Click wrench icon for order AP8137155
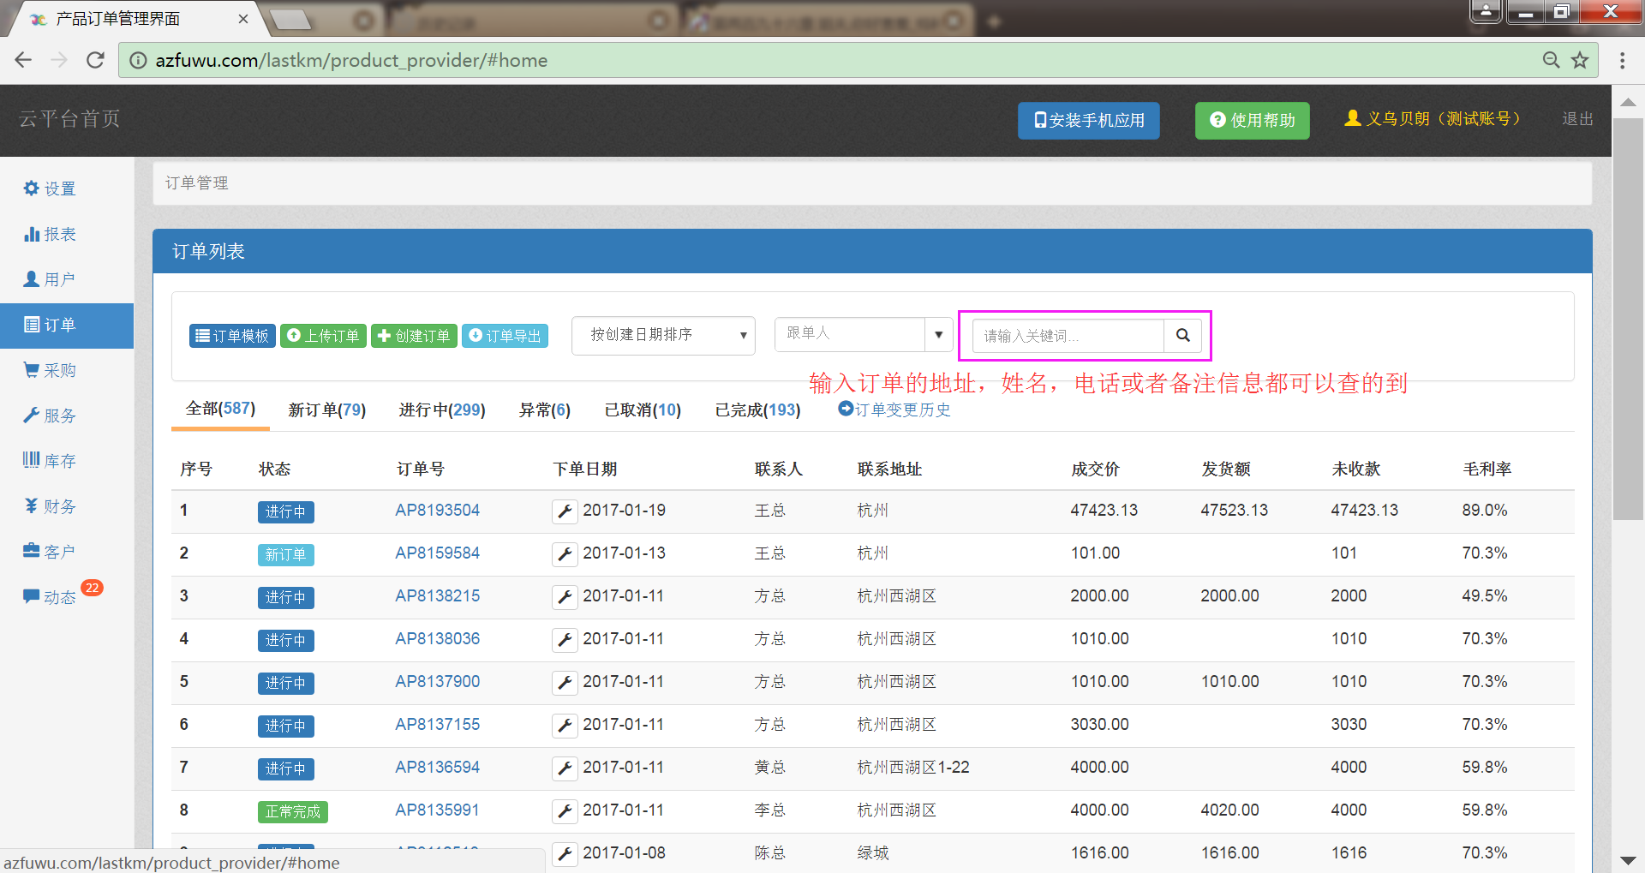 pos(565,726)
